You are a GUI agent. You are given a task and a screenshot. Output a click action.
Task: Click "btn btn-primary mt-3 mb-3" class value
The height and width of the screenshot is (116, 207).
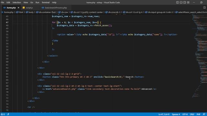pyautogui.click(x=76, y=77)
